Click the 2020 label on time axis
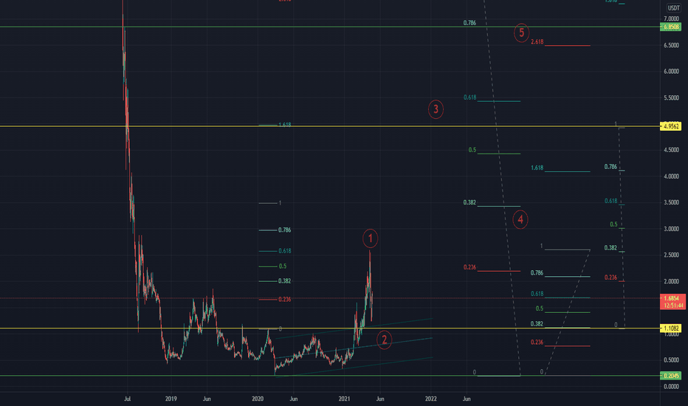Viewport: 688px width, 406px height. pos(258,399)
